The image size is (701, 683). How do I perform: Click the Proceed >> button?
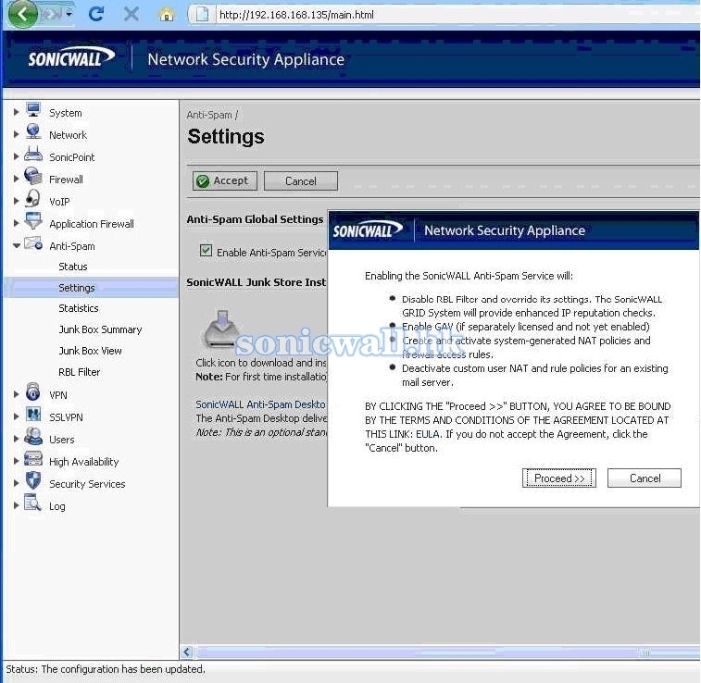(x=559, y=478)
